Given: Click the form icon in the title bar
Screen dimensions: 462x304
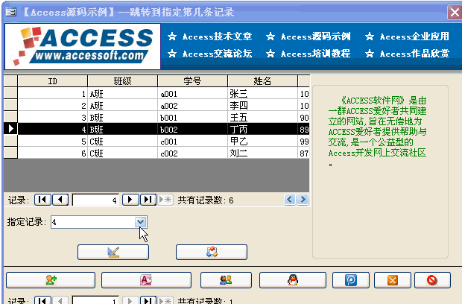Looking at the screenshot, I should (11, 13).
